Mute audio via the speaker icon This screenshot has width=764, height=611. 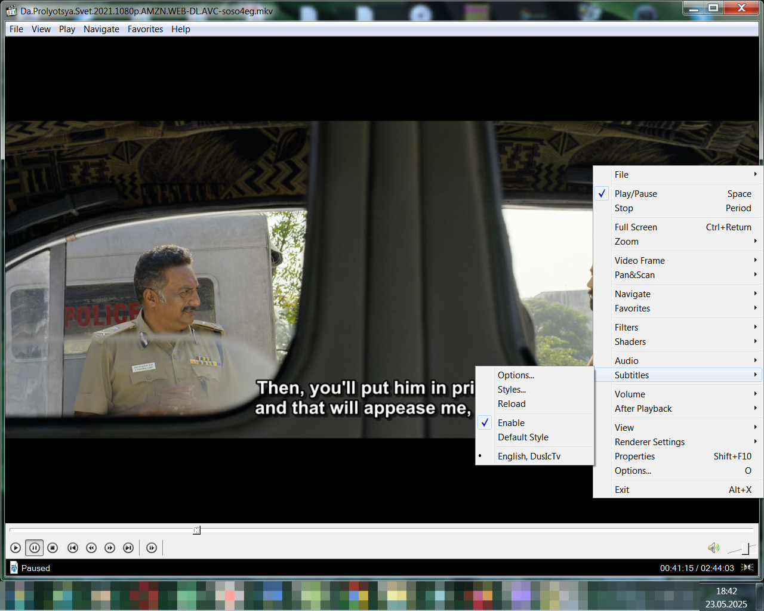[713, 548]
